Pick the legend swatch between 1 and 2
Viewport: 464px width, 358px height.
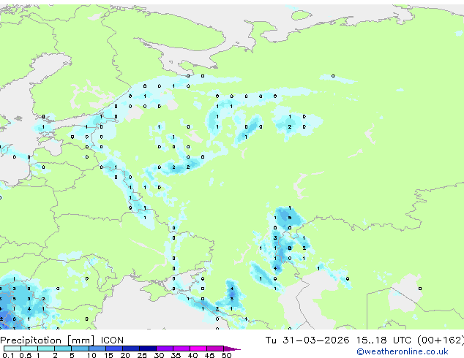pos(46,349)
